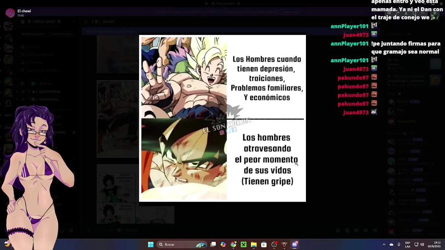The image size is (445, 250).
Task: Open File Explorer from the taskbar
Action: pyautogui.click(x=253, y=244)
